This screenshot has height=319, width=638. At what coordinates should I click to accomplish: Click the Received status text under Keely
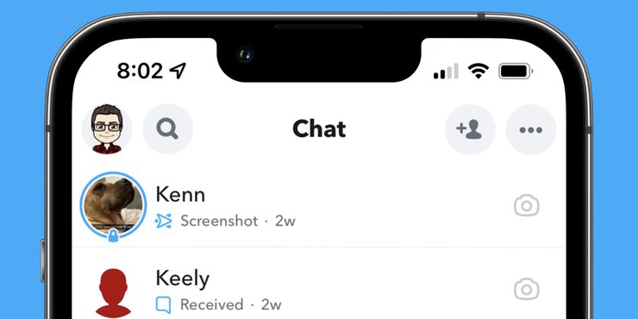[211, 304]
